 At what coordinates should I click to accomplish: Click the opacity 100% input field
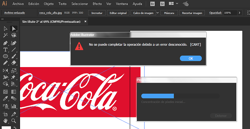click(x=230, y=13)
